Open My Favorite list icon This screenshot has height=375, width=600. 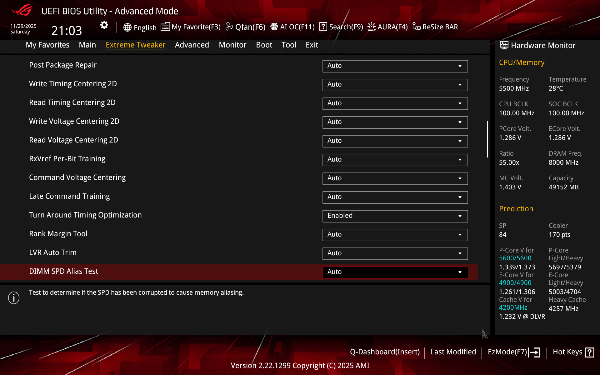pos(165,27)
